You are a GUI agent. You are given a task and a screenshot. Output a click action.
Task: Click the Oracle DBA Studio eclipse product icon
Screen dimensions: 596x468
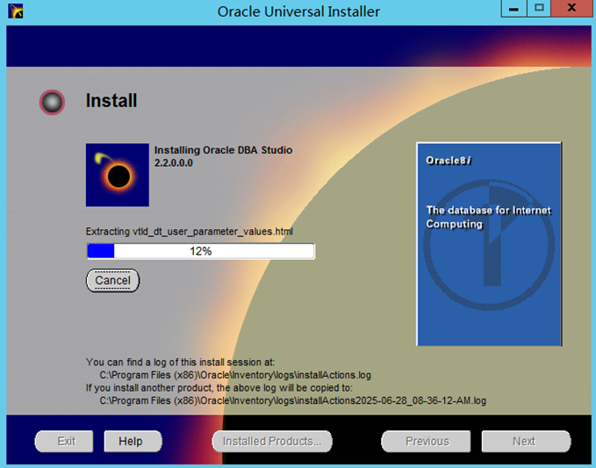click(118, 175)
